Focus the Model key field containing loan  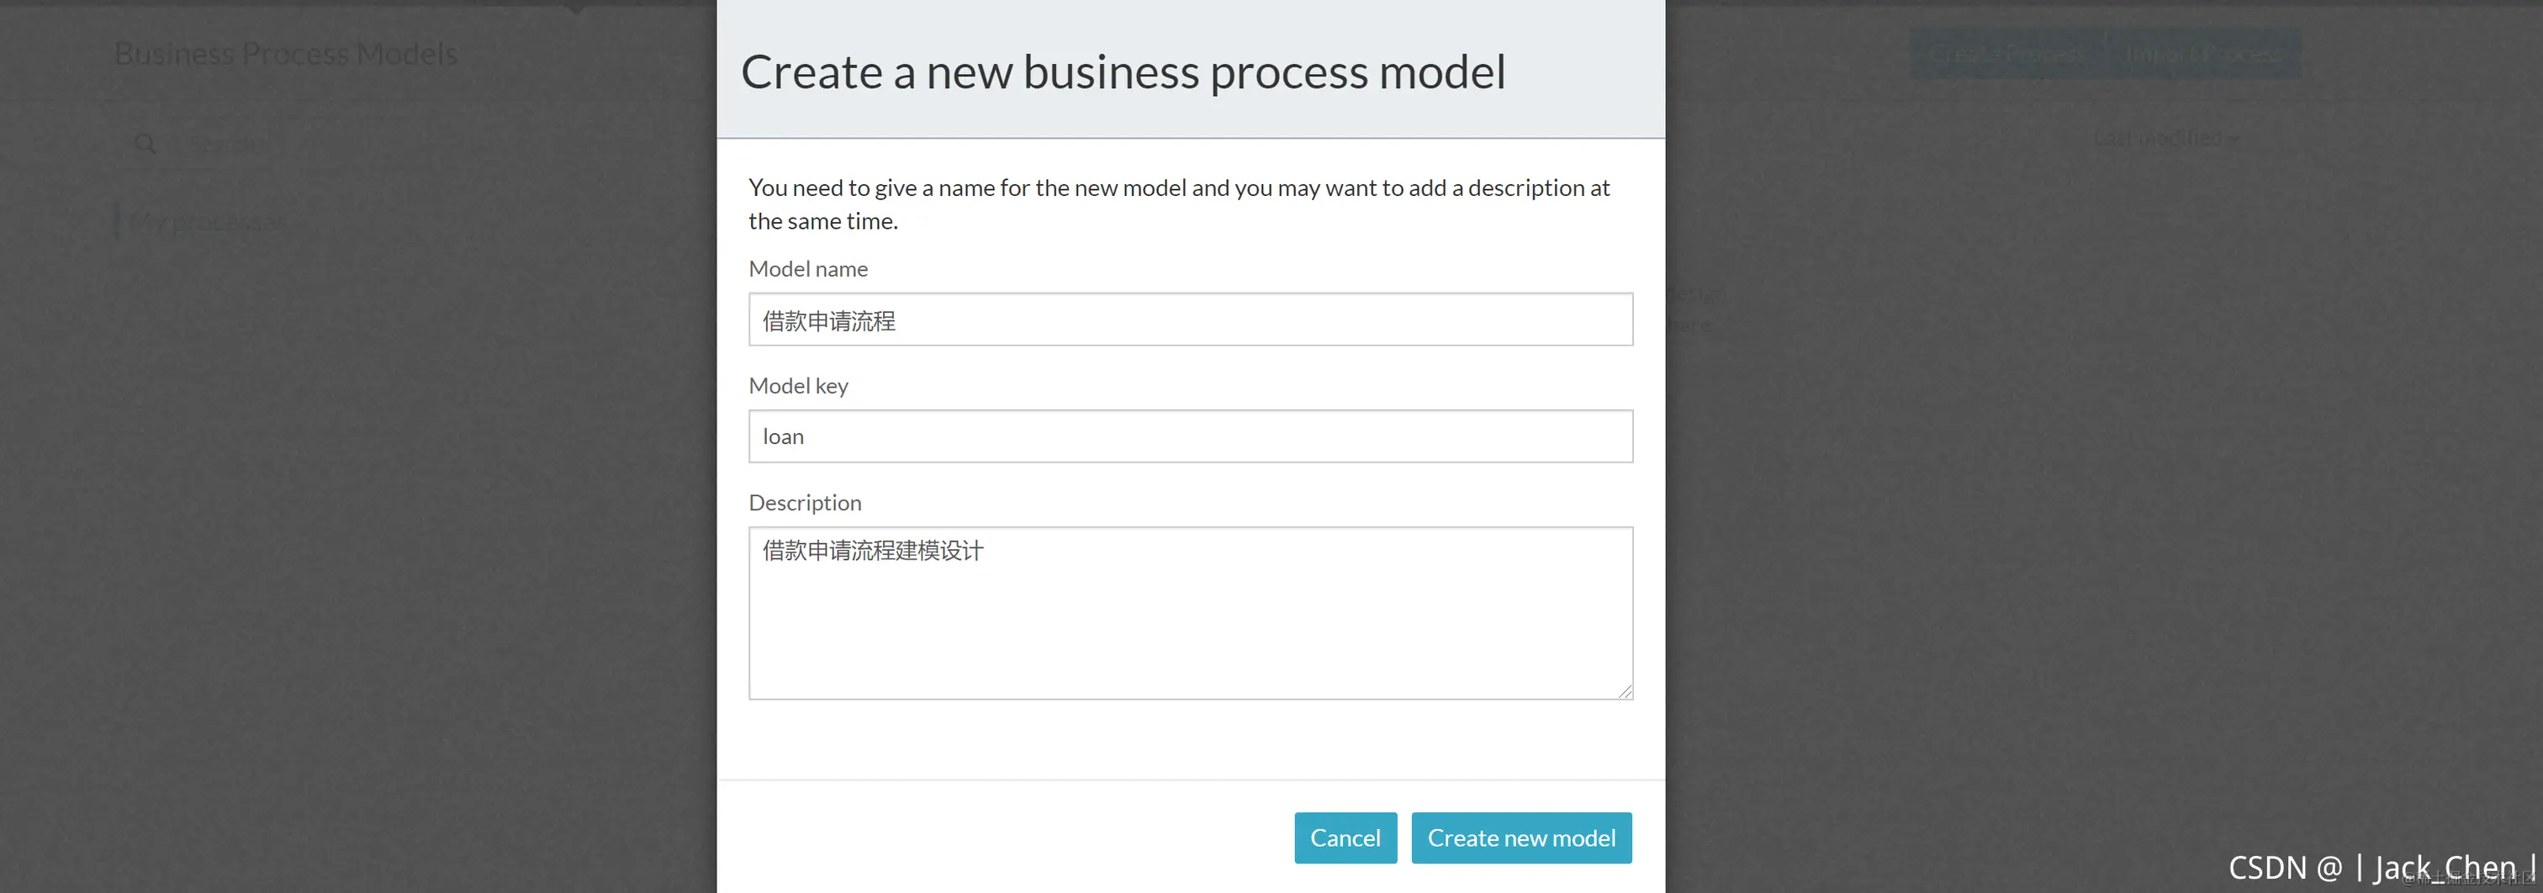[x=1191, y=436]
